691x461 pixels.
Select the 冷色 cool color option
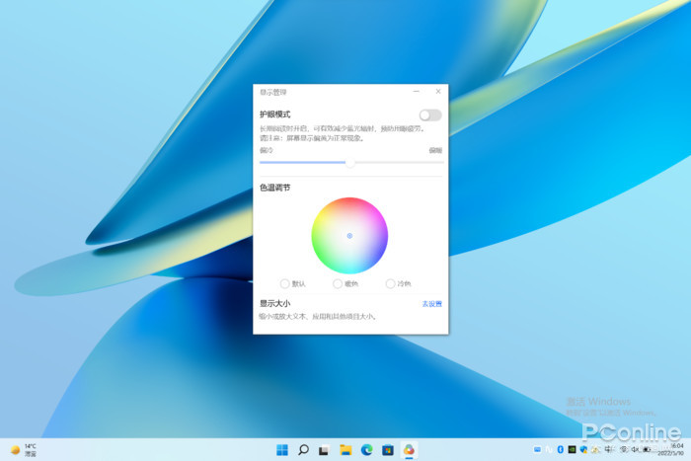tap(391, 283)
